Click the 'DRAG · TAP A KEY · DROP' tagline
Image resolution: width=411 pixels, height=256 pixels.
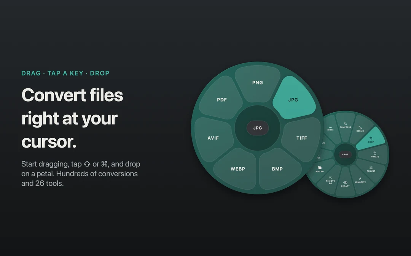click(x=65, y=74)
